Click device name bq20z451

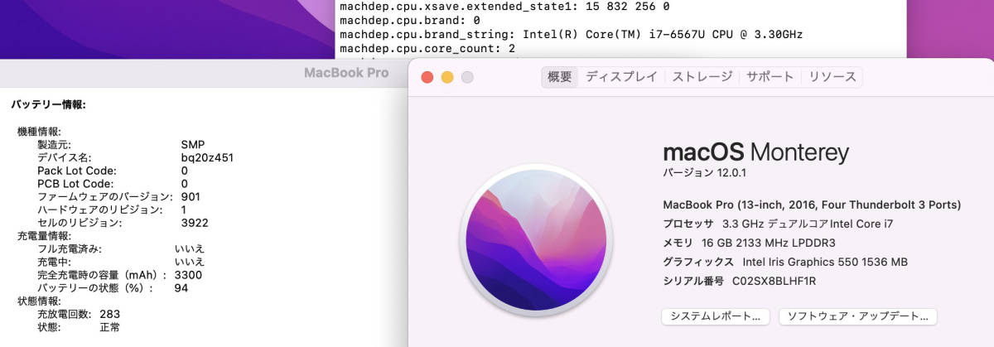(x=207, y=157)
